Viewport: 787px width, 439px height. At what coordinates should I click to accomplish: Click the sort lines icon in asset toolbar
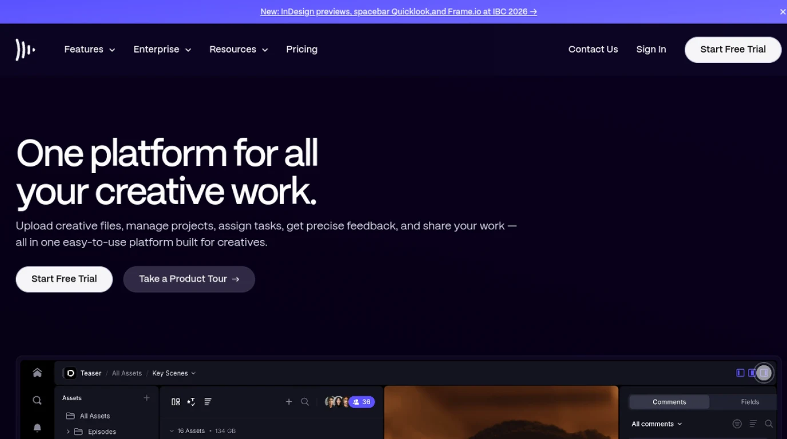click(208, 402)
